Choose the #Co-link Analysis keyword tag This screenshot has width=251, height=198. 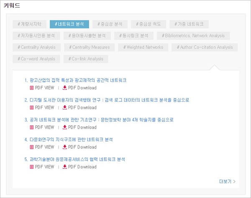click(86, 59)
